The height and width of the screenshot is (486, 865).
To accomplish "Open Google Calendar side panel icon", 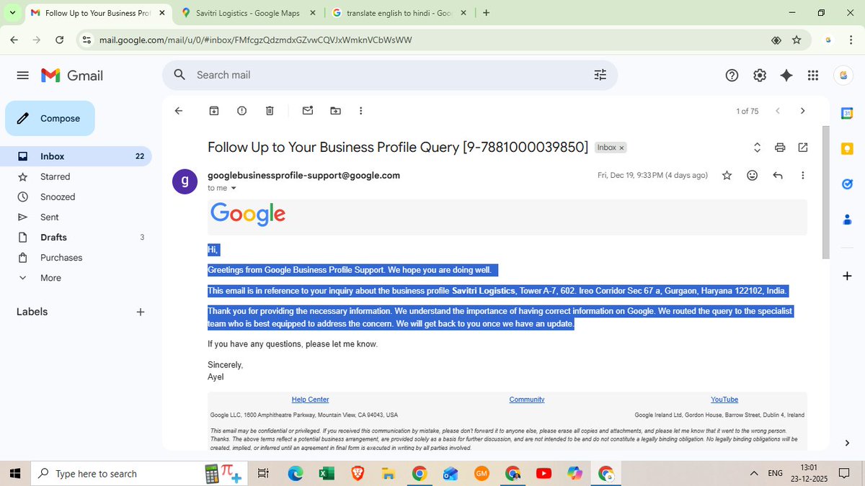I will point(848,113).
